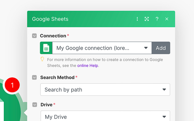The width and height of the screenshot is (194, 121).
Task: Follow the online Help link
Action: (88, 66)
